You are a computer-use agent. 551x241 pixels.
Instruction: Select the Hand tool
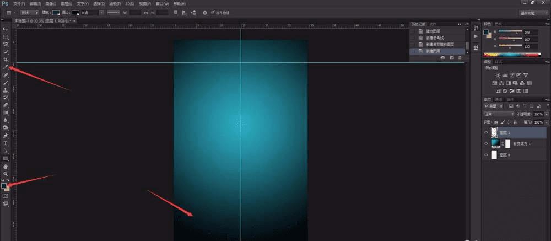pos(6,167)
